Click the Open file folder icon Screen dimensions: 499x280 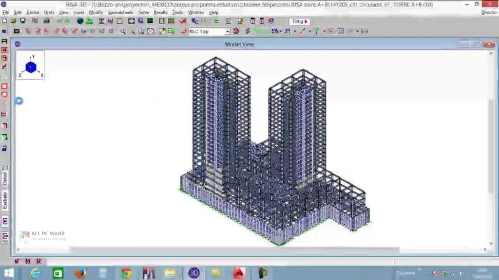13,21
